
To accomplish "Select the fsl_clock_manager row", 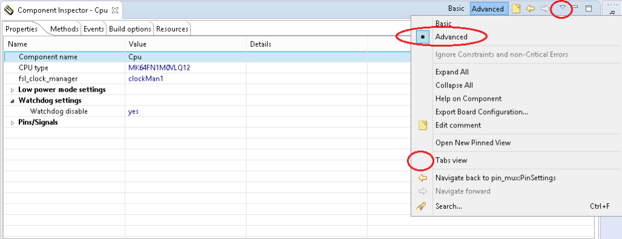I will 208,78.
